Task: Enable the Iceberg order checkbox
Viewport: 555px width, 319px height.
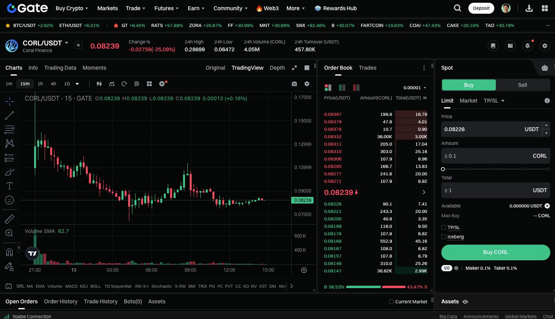Action: click(444, 237)
